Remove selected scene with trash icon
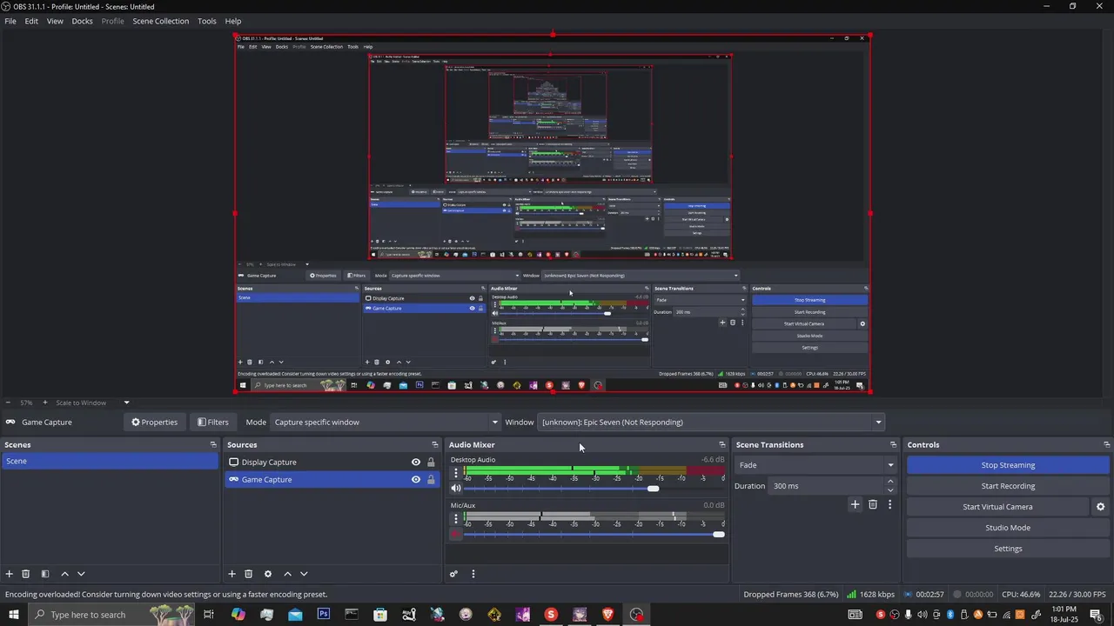The image size is (1114, 626). tap(26, 574)
